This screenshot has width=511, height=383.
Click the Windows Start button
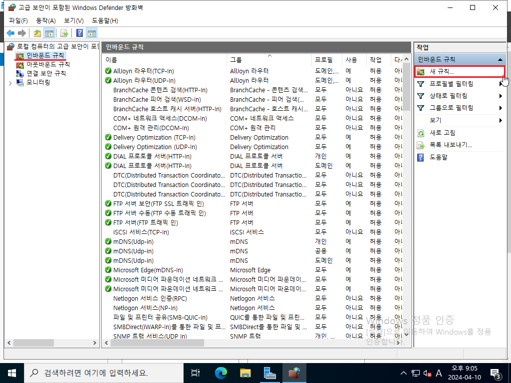coord(12,373)
